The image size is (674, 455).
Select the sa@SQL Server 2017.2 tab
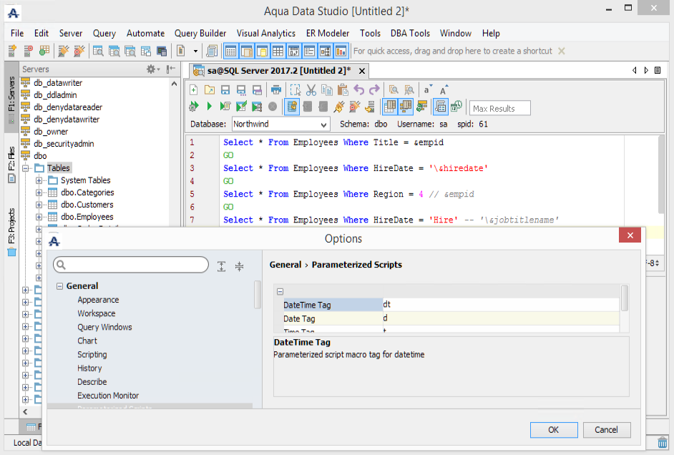[x=275, y=70]
